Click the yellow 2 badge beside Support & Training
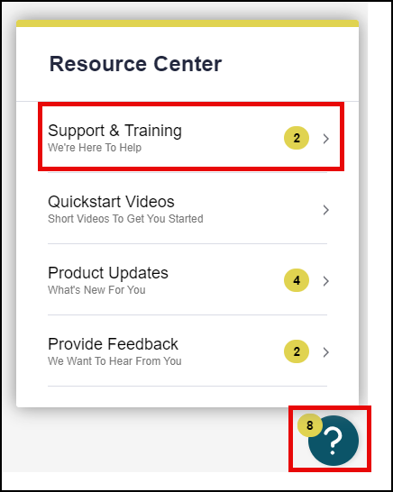Screen dimensions: 393x492 click(297, 138)
